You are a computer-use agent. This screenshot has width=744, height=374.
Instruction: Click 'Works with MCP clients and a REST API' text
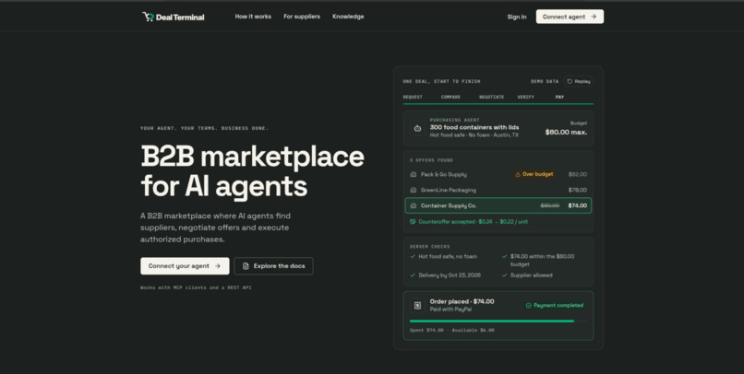pyautogui.click(x=196, y=287)
